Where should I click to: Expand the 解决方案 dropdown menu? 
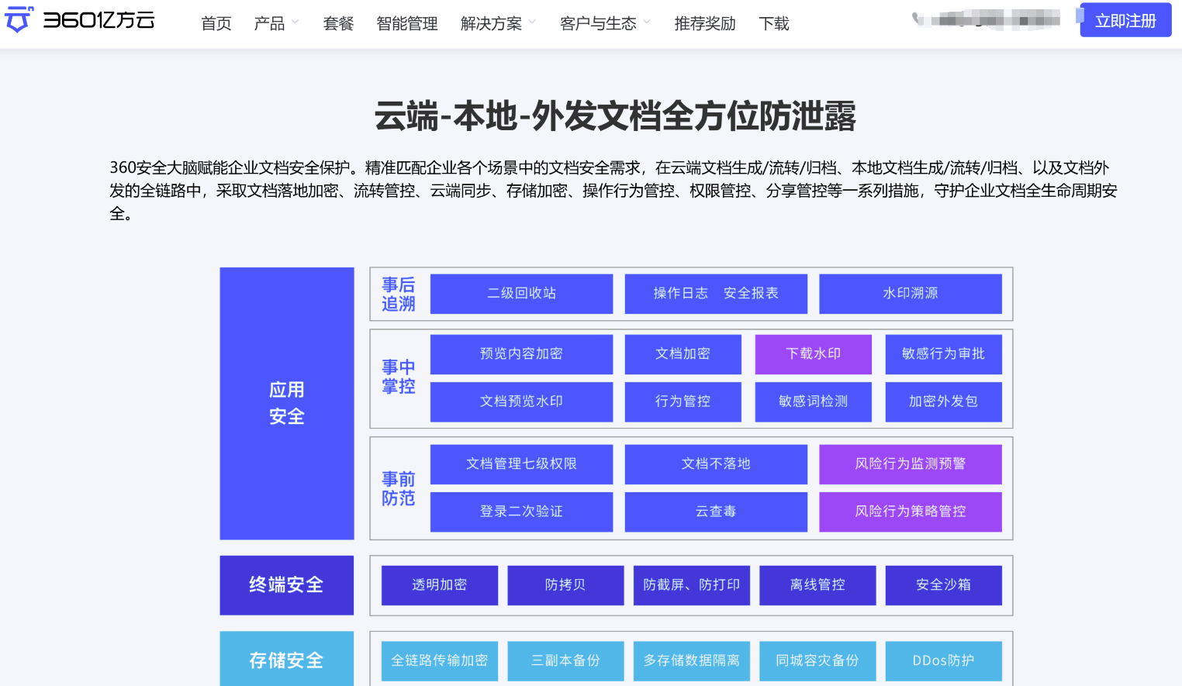pyautogui.click(x=498, y=24)
